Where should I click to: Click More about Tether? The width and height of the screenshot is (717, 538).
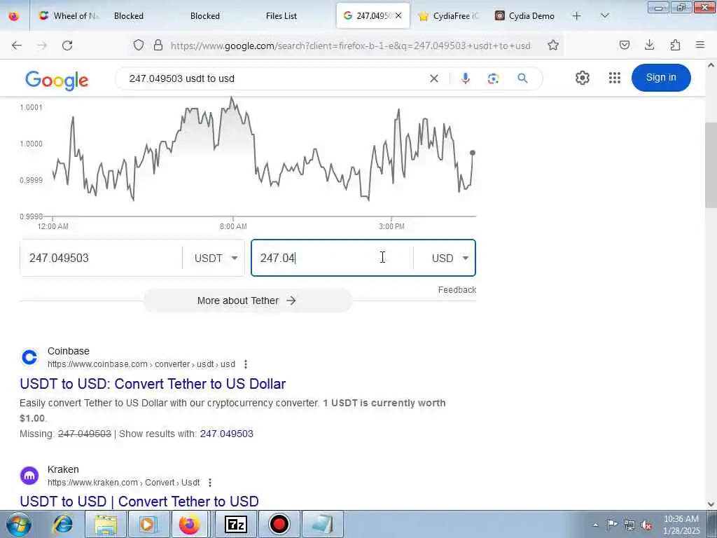(247, 301)
